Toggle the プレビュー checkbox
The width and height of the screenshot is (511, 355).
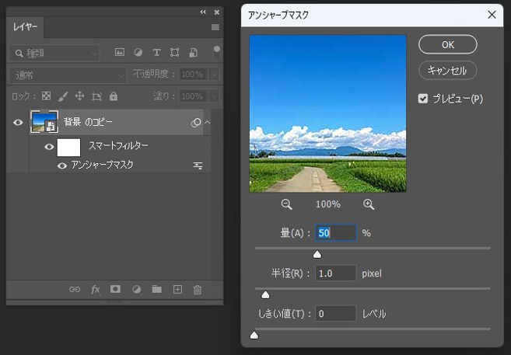tap(423, 99)
